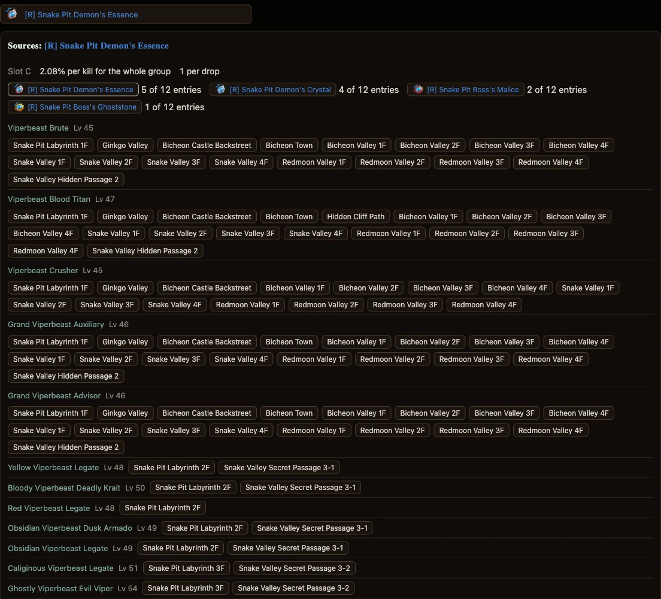
Task: Open the Sources heading link for Snake Pit Demon's Essence
Action: (x=106, y=46)
